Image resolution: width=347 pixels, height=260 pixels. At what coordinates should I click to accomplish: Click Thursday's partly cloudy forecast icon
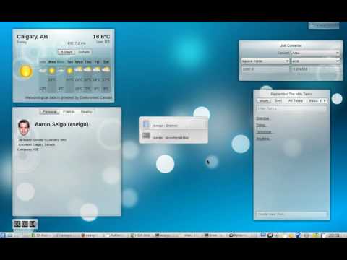pyautogui.click(x=87, y=70)
